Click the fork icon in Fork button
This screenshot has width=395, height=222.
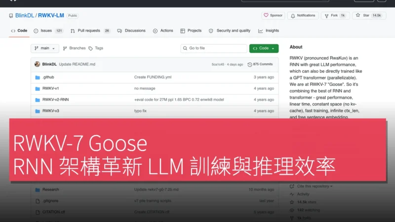pos(326,16)
